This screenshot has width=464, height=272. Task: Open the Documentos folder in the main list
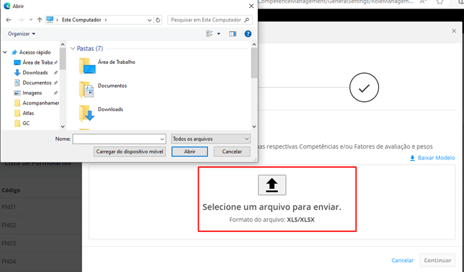coord(112,86)
